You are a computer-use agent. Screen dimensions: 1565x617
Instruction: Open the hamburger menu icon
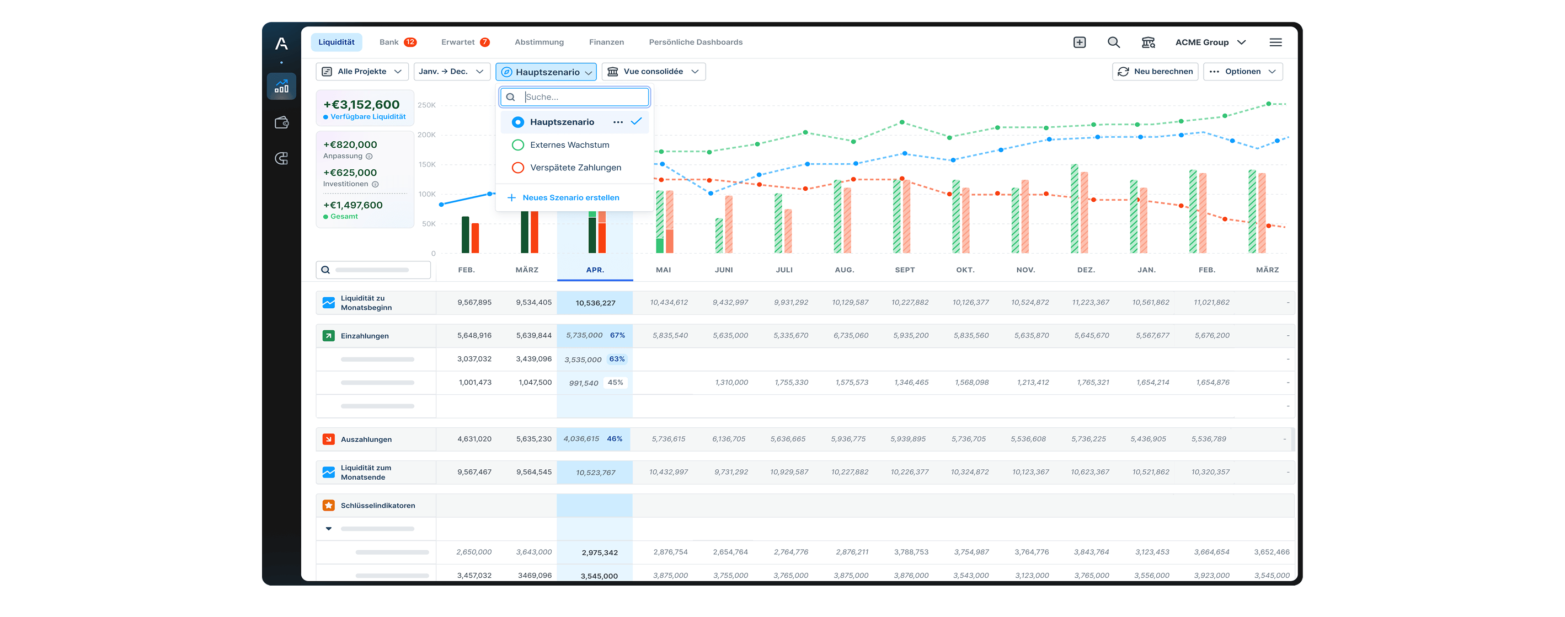[1275, 42]
